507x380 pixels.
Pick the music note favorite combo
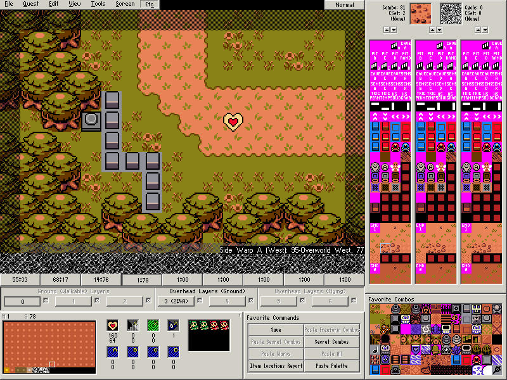coord(375,350)
